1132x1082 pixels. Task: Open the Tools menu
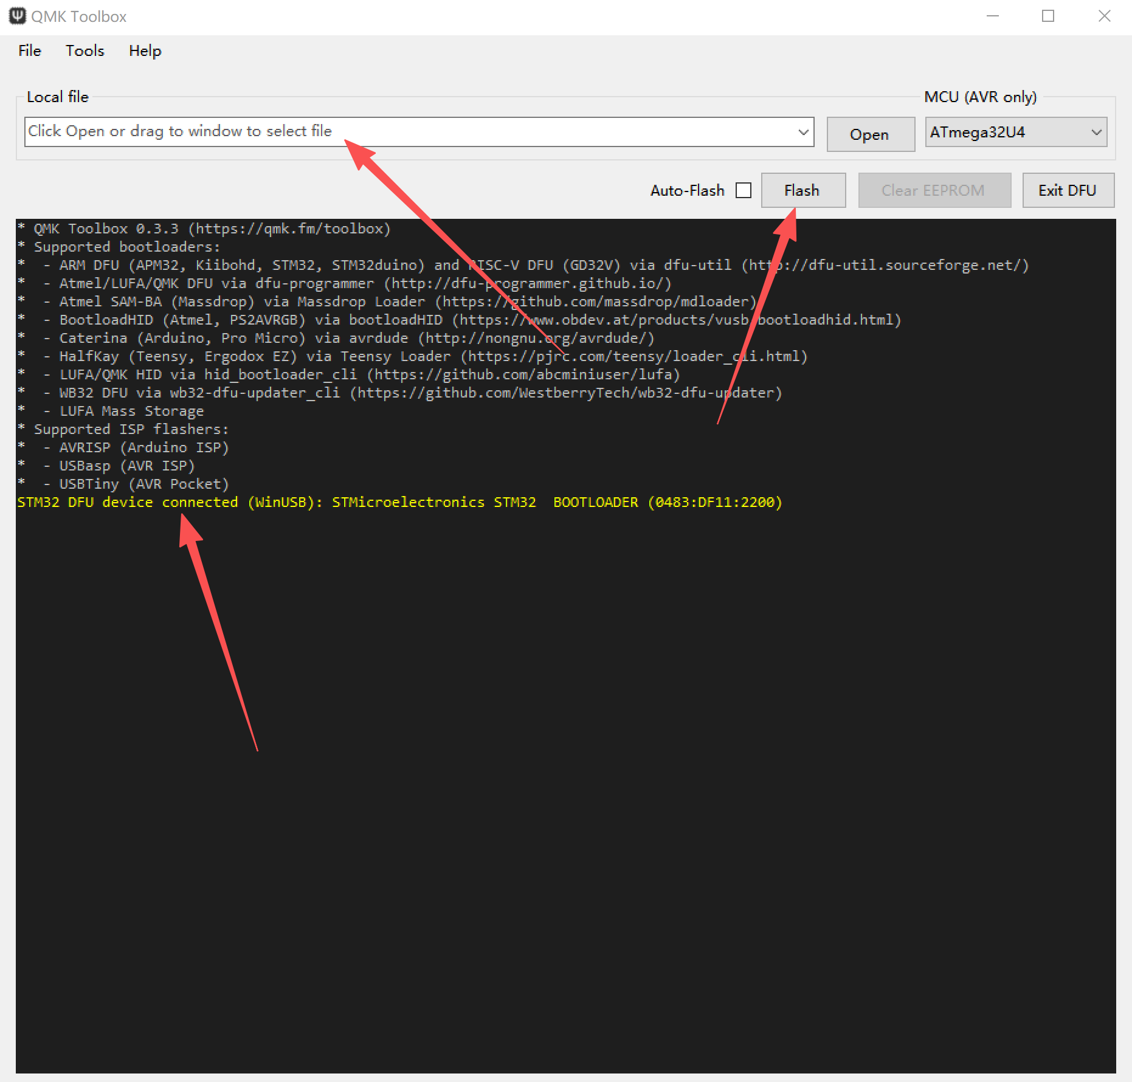(85, 51)
